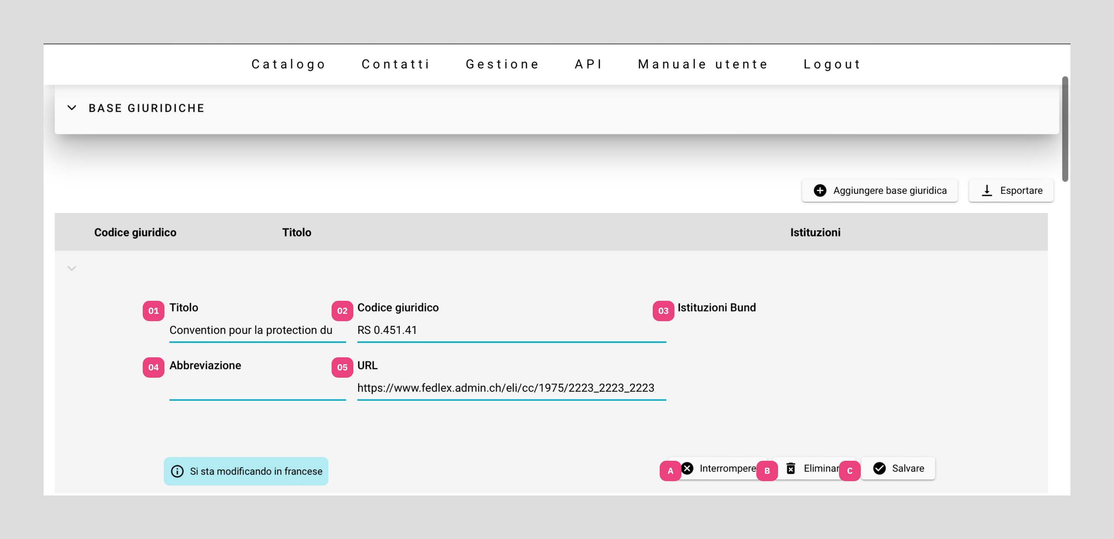Open the Gestione menu
This screenshot has width=1114, height=539.
pos(503,64)
